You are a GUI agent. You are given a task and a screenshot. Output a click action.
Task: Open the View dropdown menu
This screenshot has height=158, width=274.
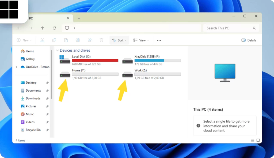141,40
